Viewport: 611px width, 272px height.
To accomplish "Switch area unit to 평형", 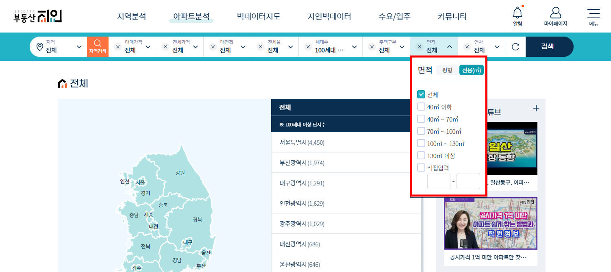I will [447, 70].
